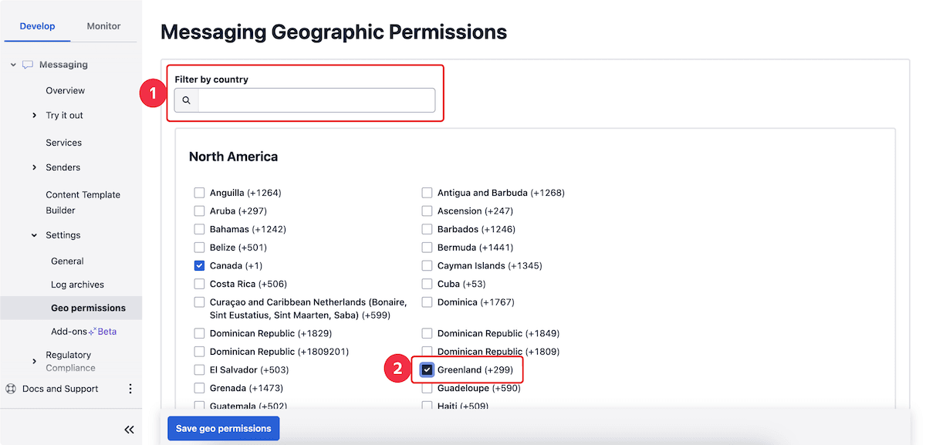Select the Develop tab
The height and width of the screenshot is (445, 926).
tap(37, 25)
